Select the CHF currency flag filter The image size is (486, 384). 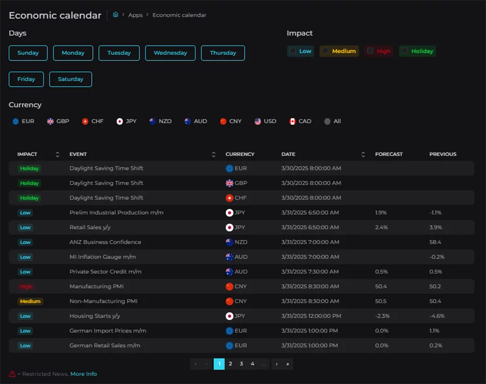pos(85,121)
